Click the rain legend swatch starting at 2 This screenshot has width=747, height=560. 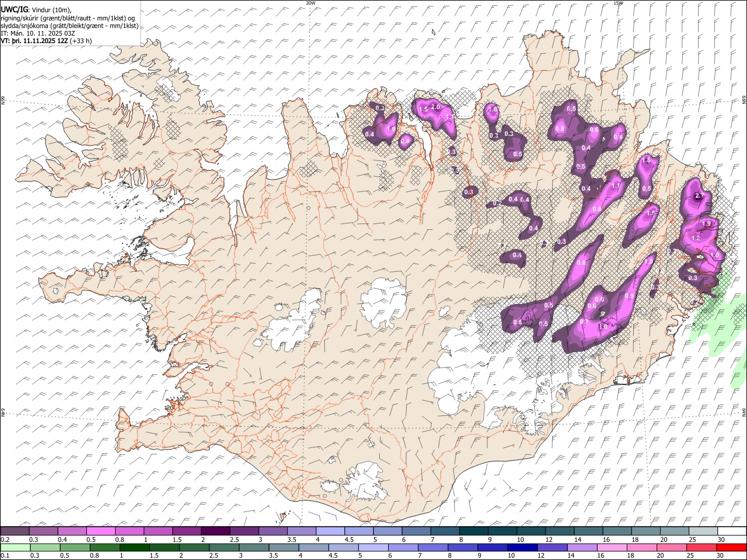[194, 547]
